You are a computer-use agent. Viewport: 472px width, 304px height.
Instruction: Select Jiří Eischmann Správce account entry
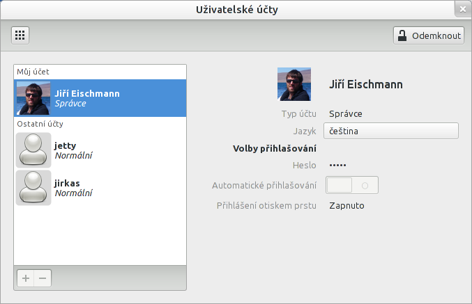[x=100, y=98]
